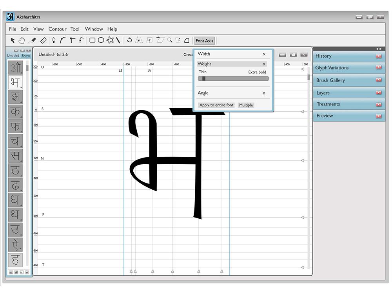
Task: Select the ह glyph thumbnail
Action: tap(15, 260)
